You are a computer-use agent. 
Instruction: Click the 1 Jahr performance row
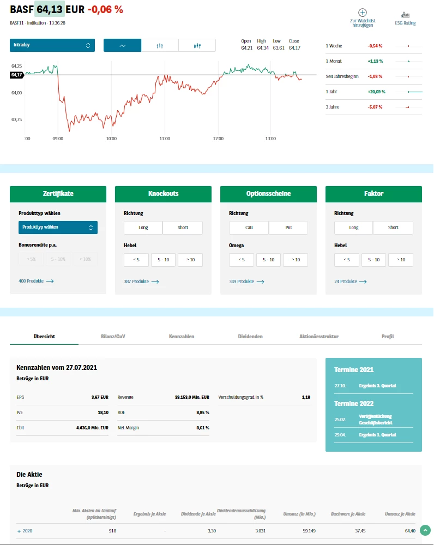click(374, 92)
